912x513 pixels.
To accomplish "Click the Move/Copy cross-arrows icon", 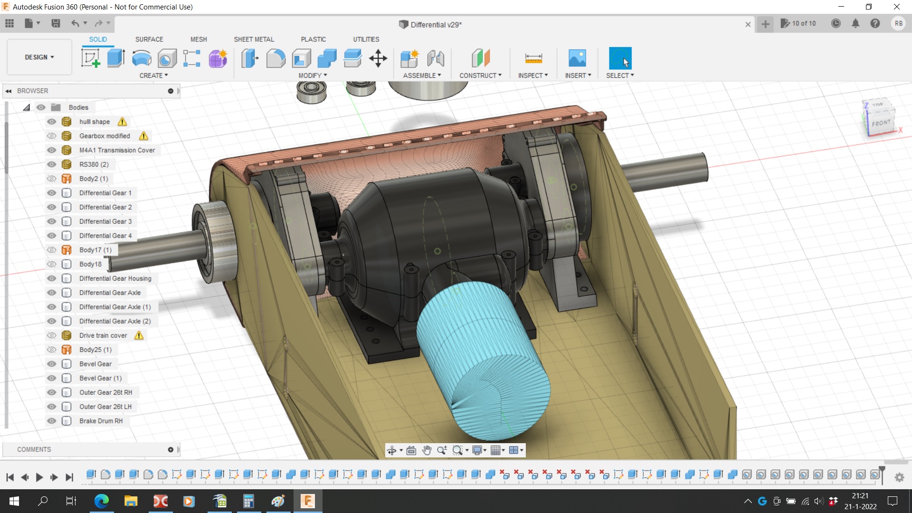I will [378, 58].
